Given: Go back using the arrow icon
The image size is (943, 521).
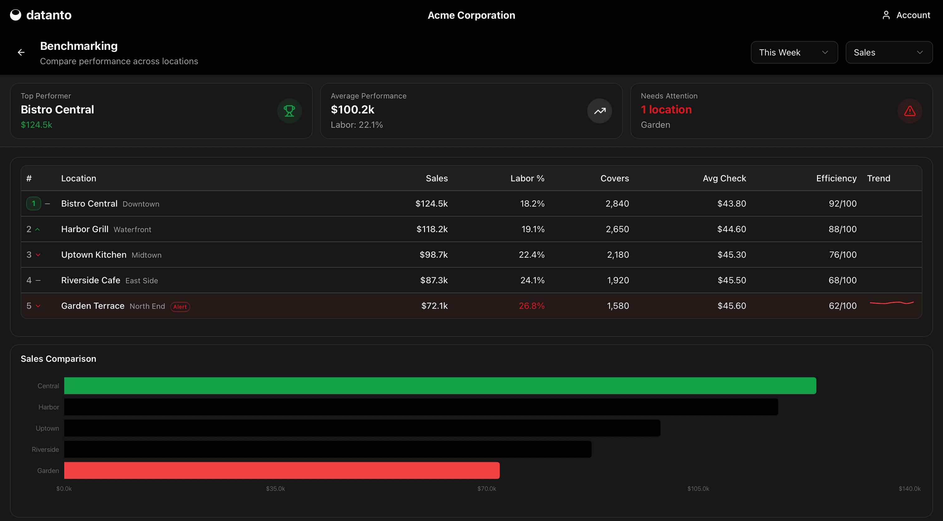Looking at the screenshot, I should [21, 52].
